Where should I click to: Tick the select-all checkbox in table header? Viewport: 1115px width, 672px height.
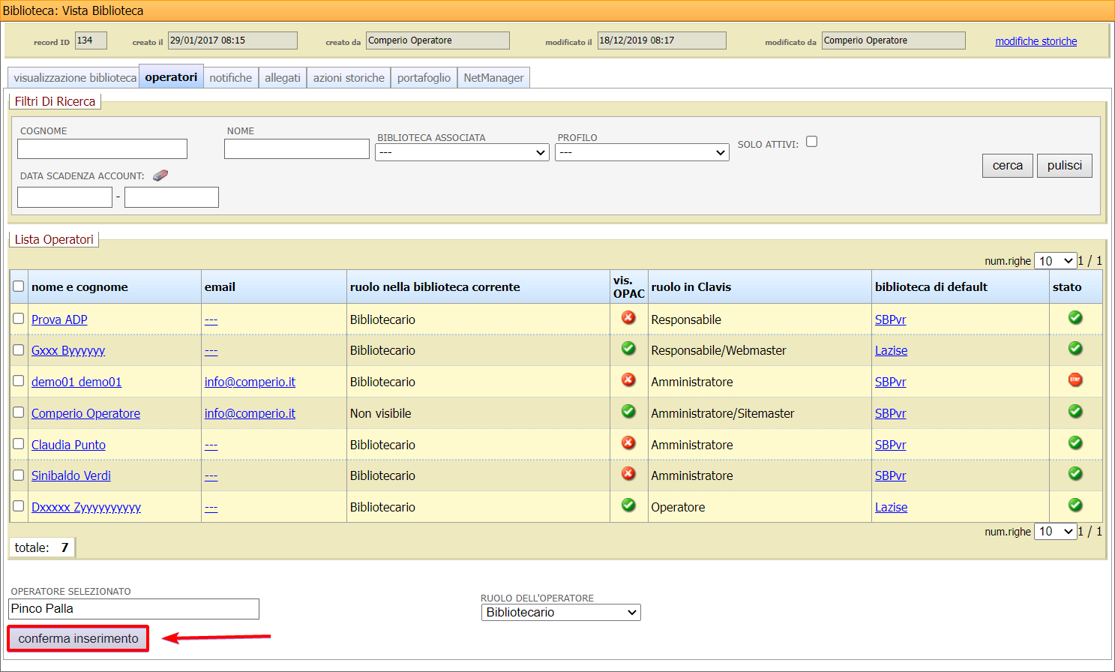point(19,286)
